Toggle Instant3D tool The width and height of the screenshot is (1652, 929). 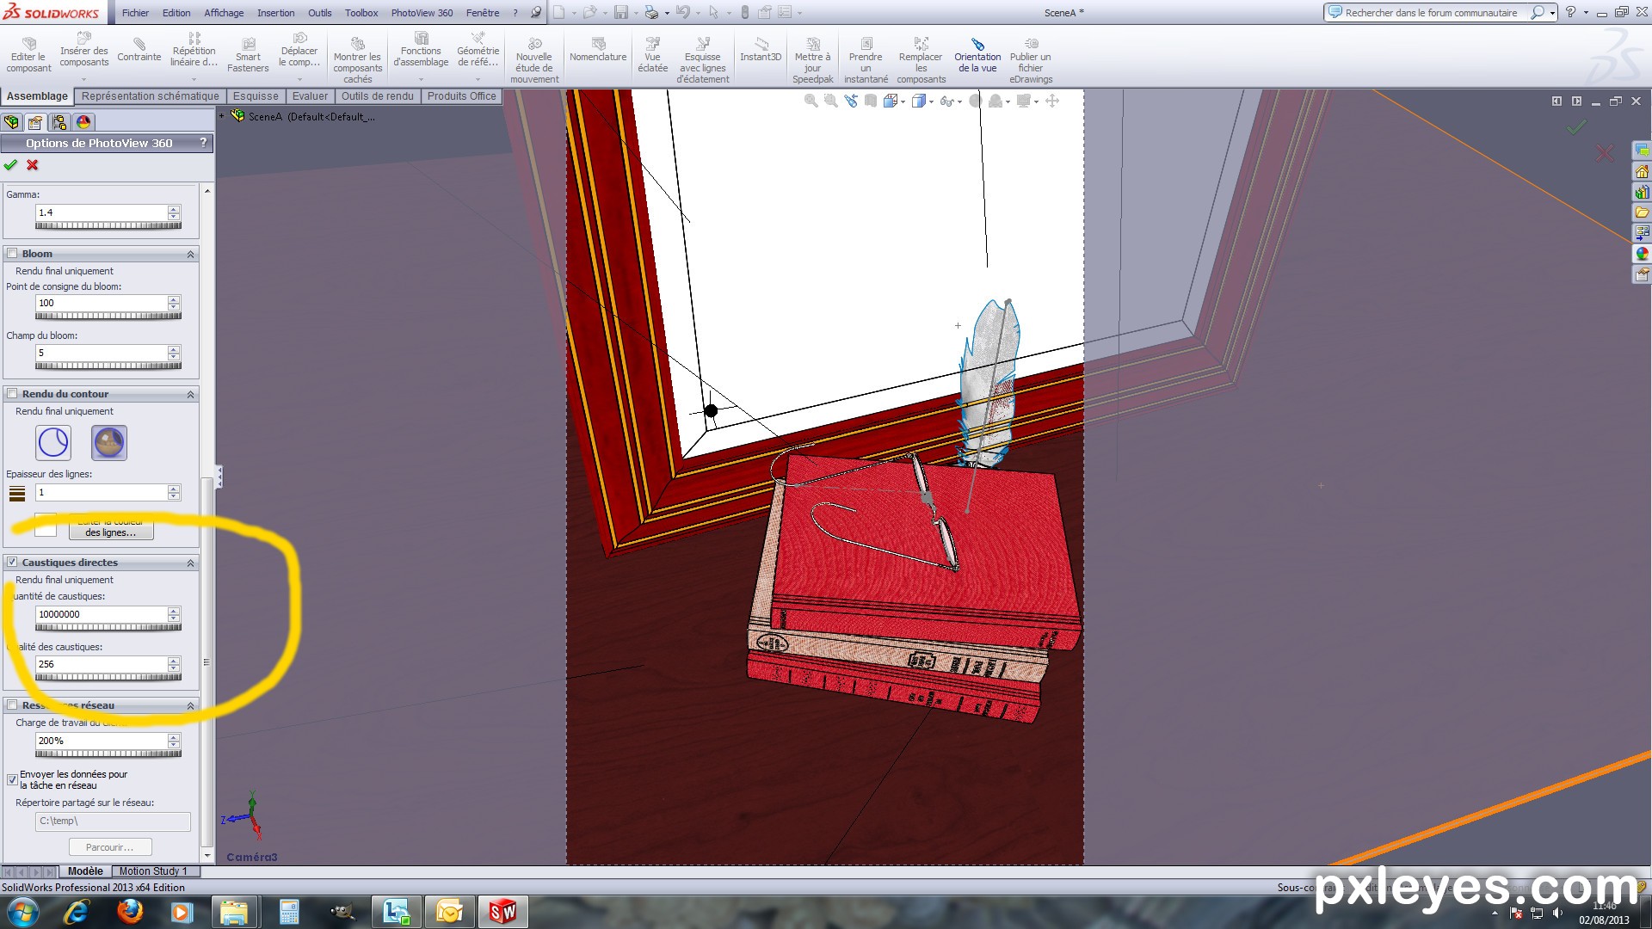pos(761,50)
